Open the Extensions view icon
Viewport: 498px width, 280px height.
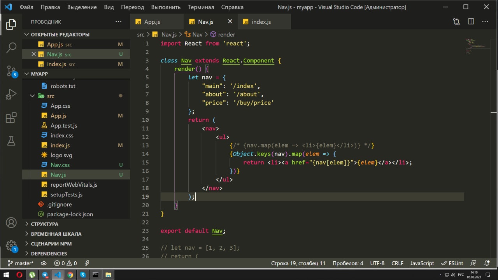pos(11,117)
